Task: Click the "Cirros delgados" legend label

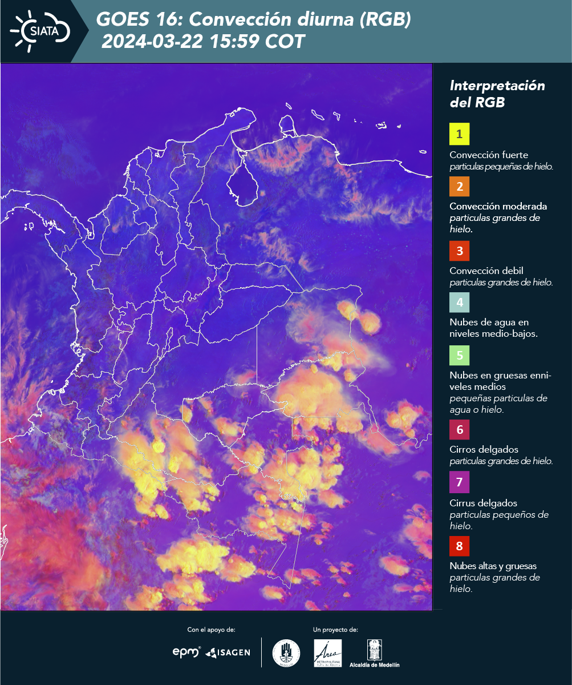Action: pyautogui.click(x=484, y=450)
